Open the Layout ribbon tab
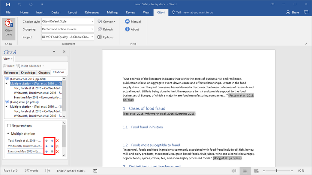The height and width of the screenshot is (175, 312). click(x=73, y=12)
